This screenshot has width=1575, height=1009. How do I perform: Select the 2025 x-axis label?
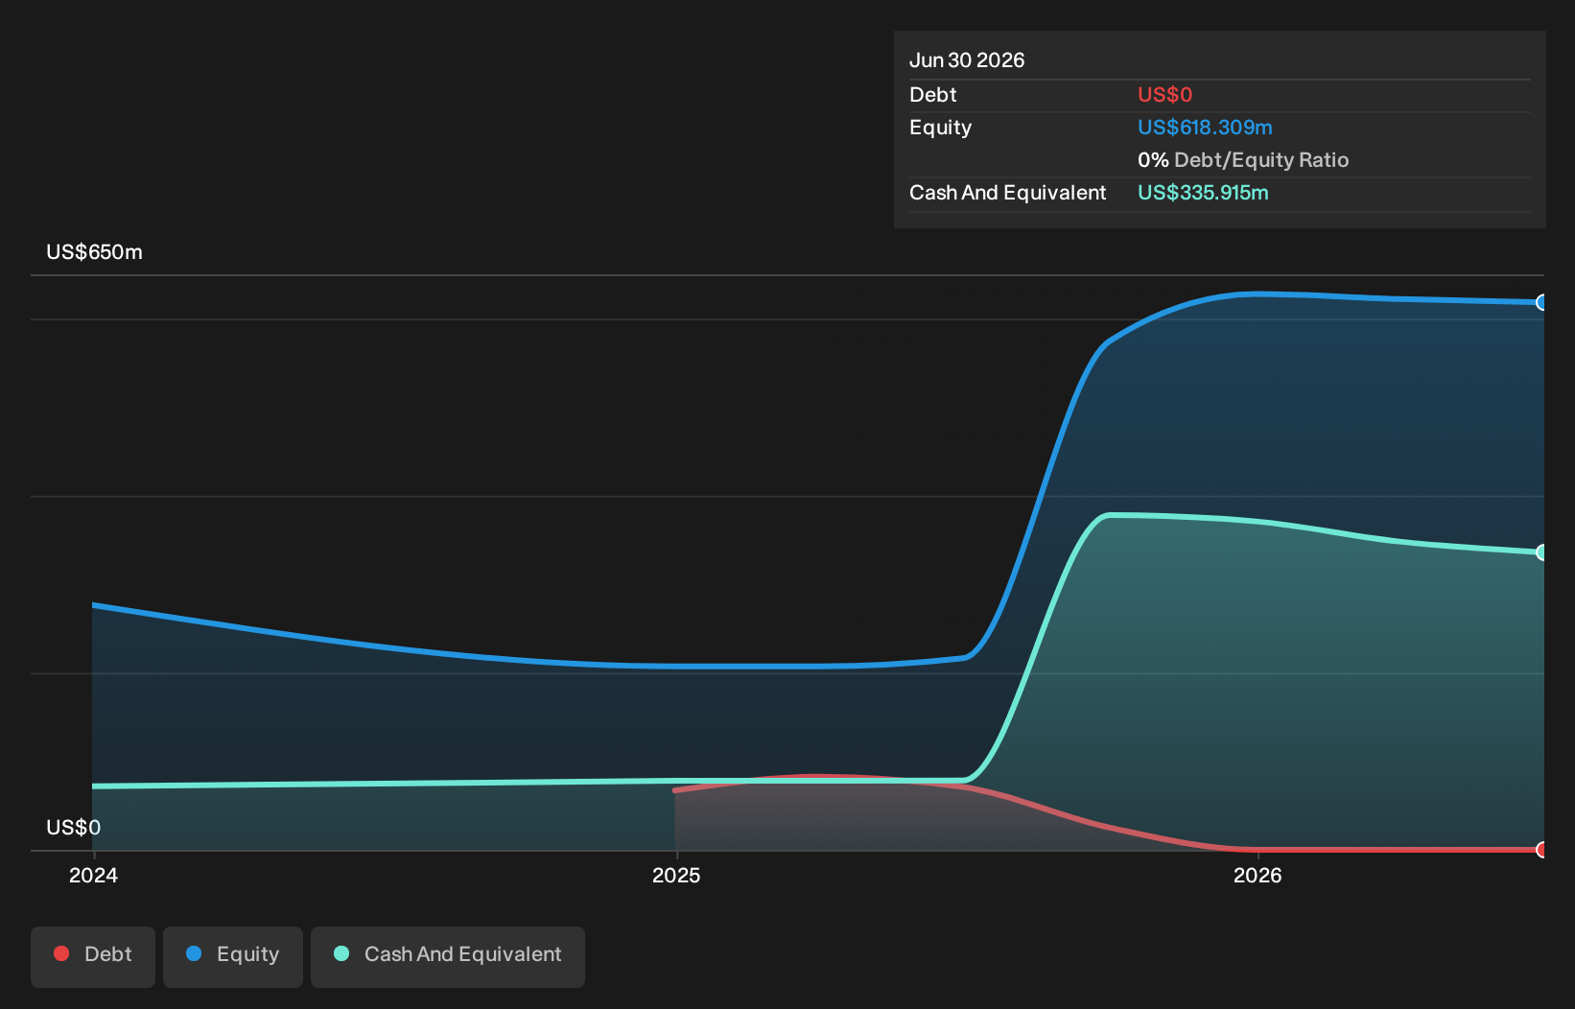point(676,875)
